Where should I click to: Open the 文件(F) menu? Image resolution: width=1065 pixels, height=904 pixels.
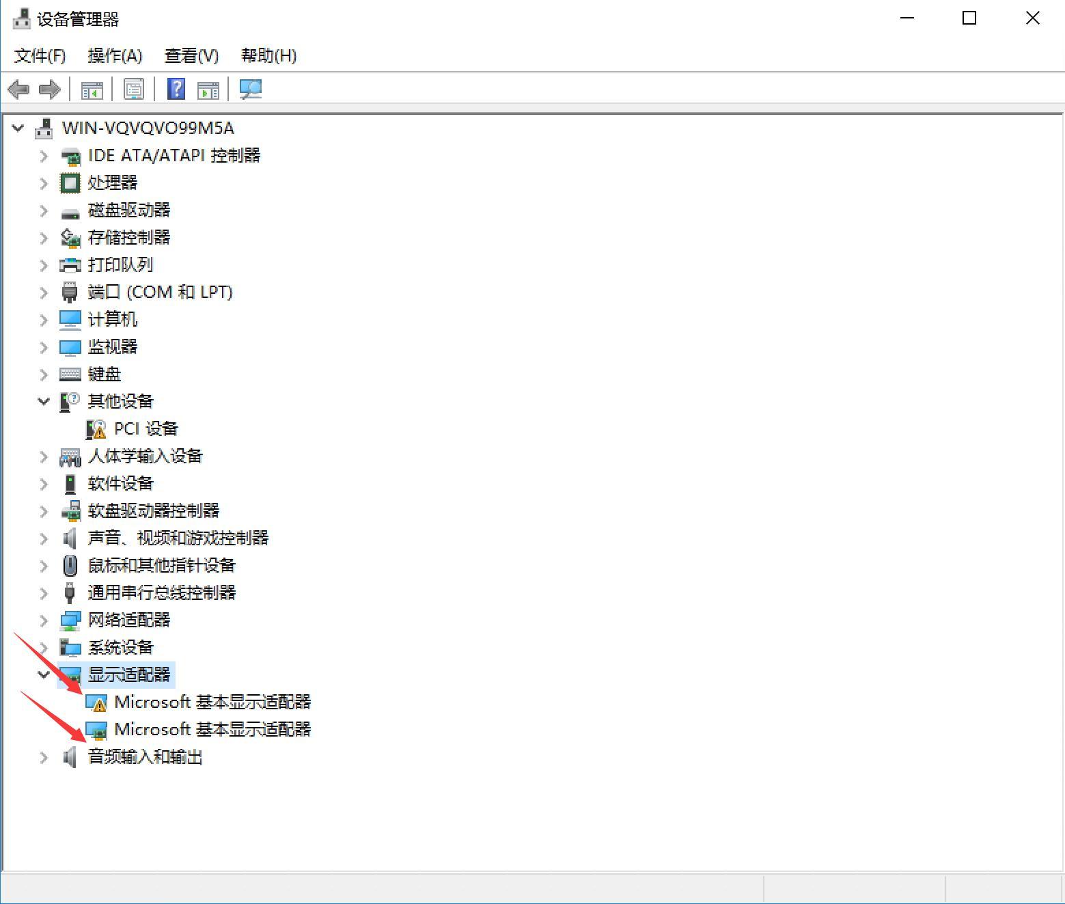pos(40,56)
